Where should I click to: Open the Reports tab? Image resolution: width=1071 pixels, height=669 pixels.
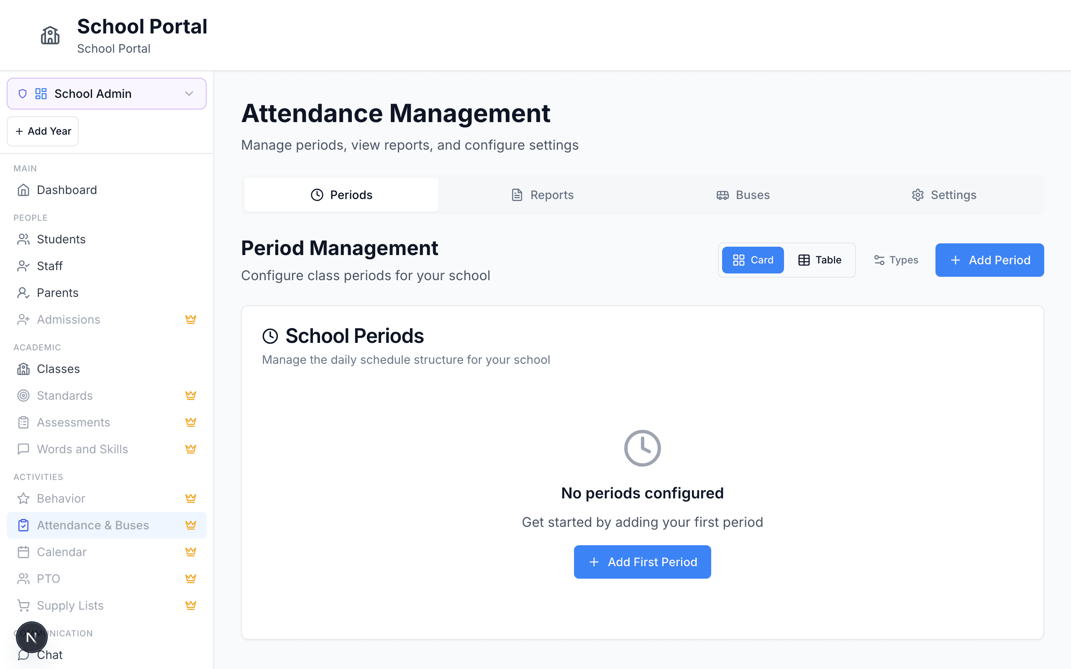[542, 195]
